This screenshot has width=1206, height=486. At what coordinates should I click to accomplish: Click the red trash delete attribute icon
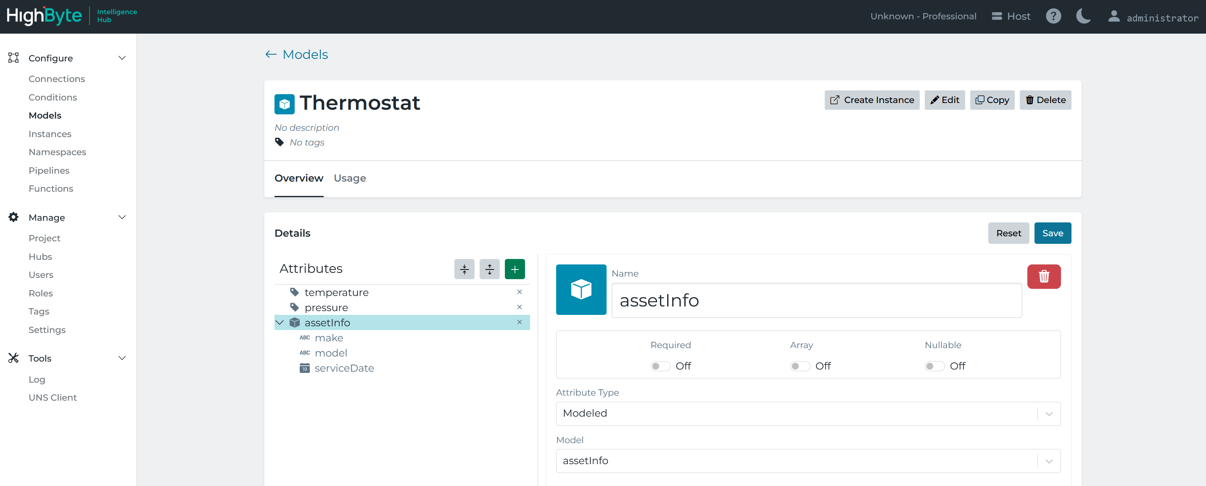pyautogui.click(x=1044, y=276)
